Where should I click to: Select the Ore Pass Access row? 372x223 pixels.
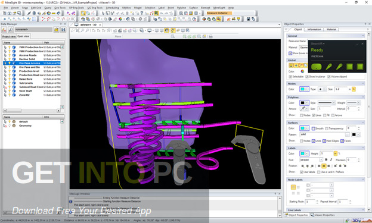32,63
